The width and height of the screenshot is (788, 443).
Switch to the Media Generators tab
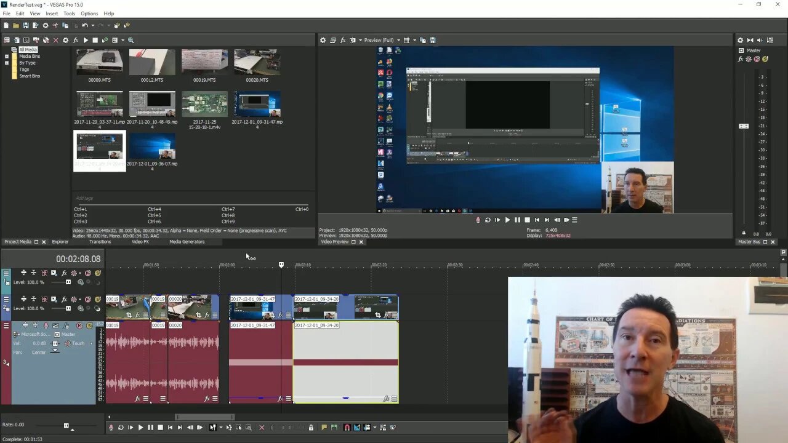[x=187, y=242]
